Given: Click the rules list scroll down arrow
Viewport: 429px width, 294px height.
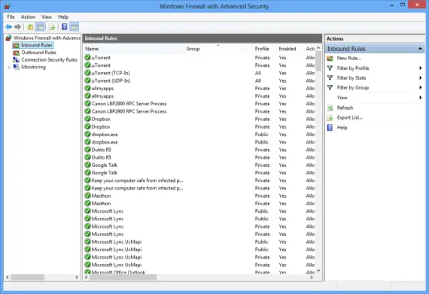Looking at the screenshot, I should [x=318, y=270].
